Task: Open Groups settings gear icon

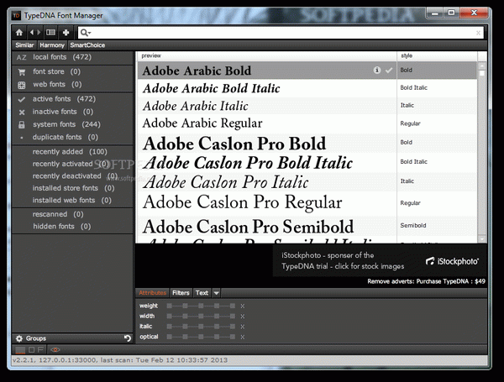Action: [x=19, y=338]
